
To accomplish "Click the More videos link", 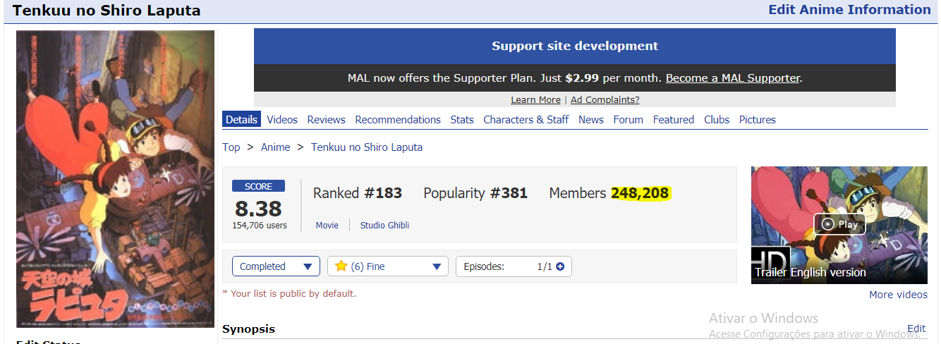I will click(898, 295).
